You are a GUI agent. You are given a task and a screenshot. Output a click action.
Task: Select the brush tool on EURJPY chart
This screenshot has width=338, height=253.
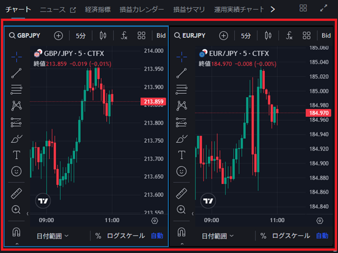click(x=182, y=139)
